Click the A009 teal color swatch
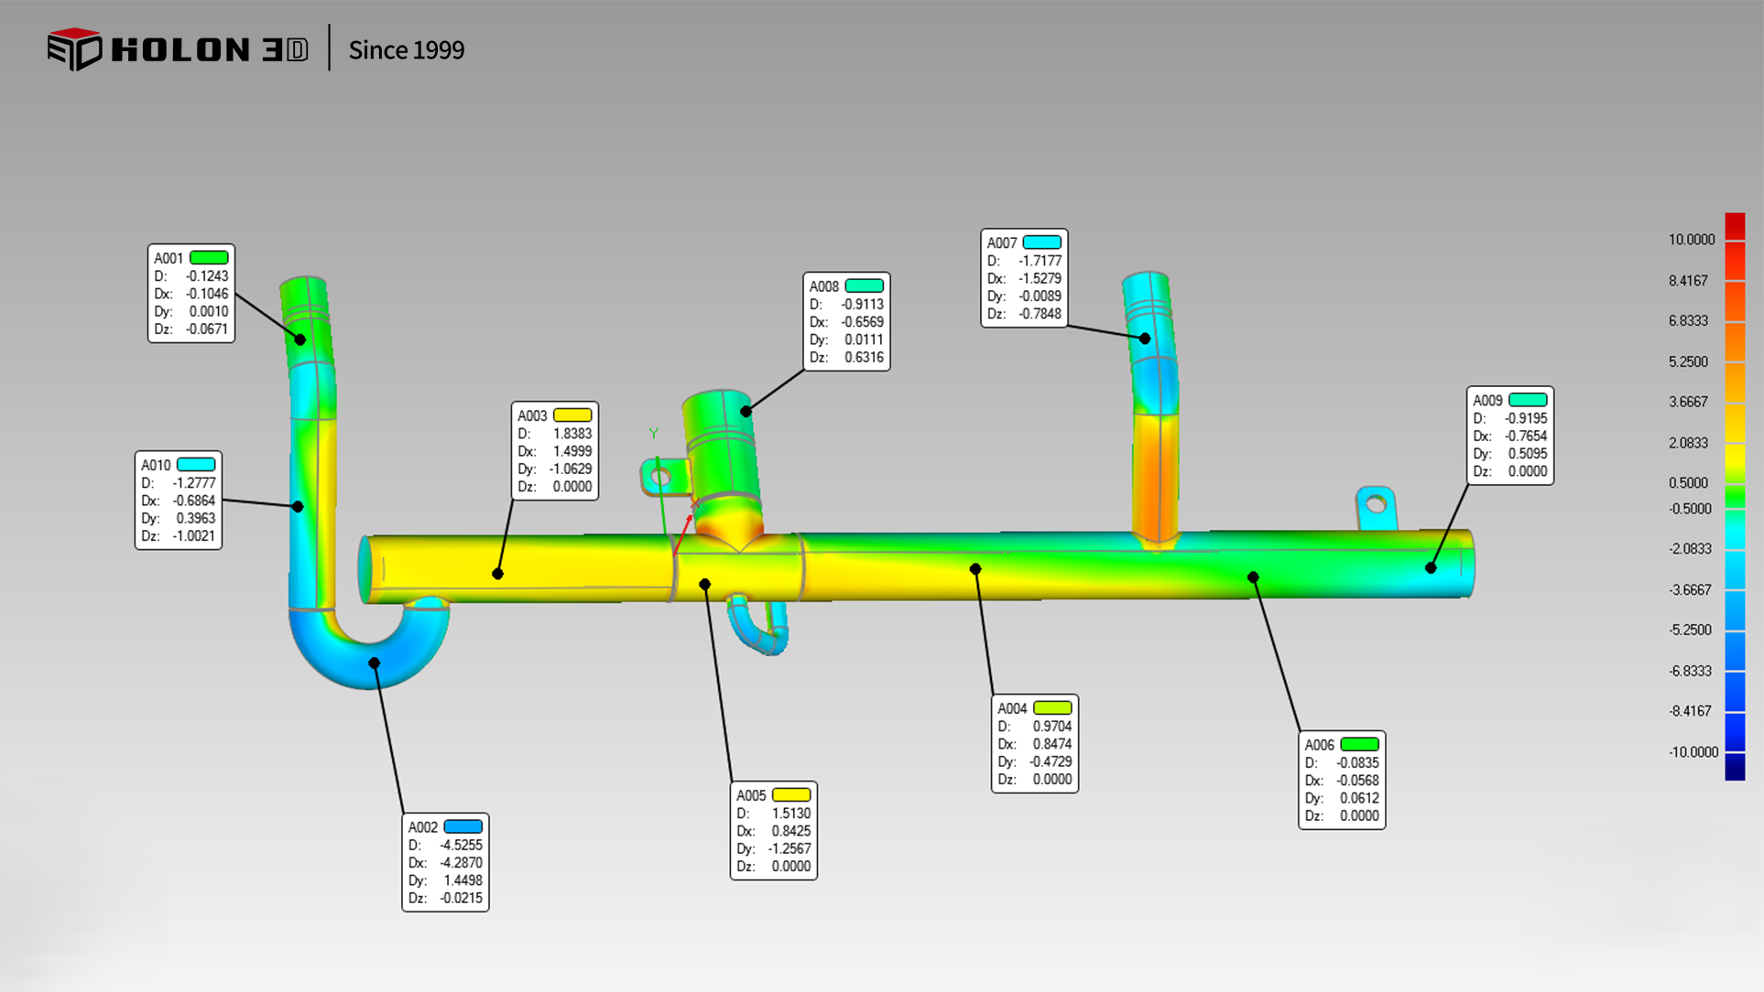Screen dimensions: 1764x992 (x=1527, y=401)
